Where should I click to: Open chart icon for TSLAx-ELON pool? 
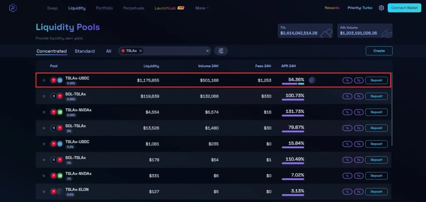click(347, 192)
